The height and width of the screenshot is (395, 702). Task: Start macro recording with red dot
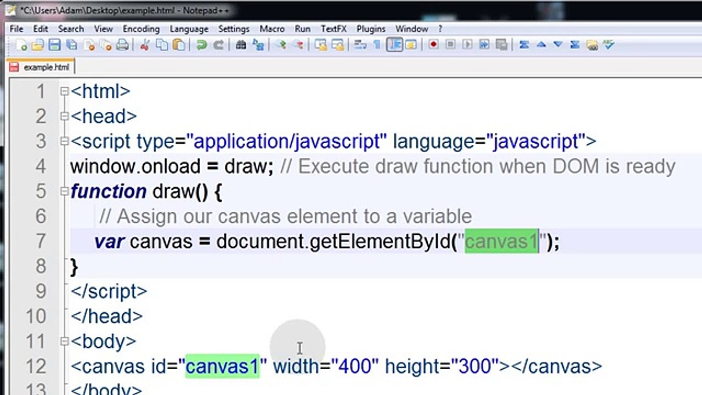[433, 45]
